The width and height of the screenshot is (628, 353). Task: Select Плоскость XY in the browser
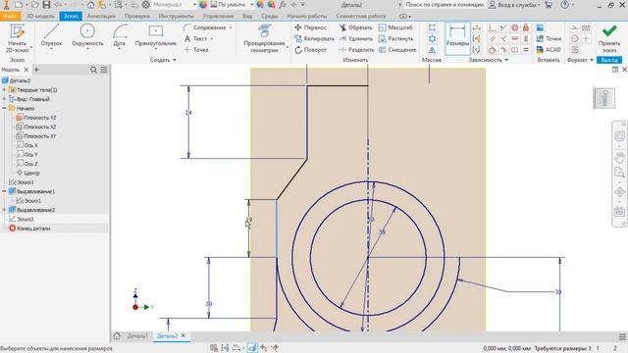point(36,136)
